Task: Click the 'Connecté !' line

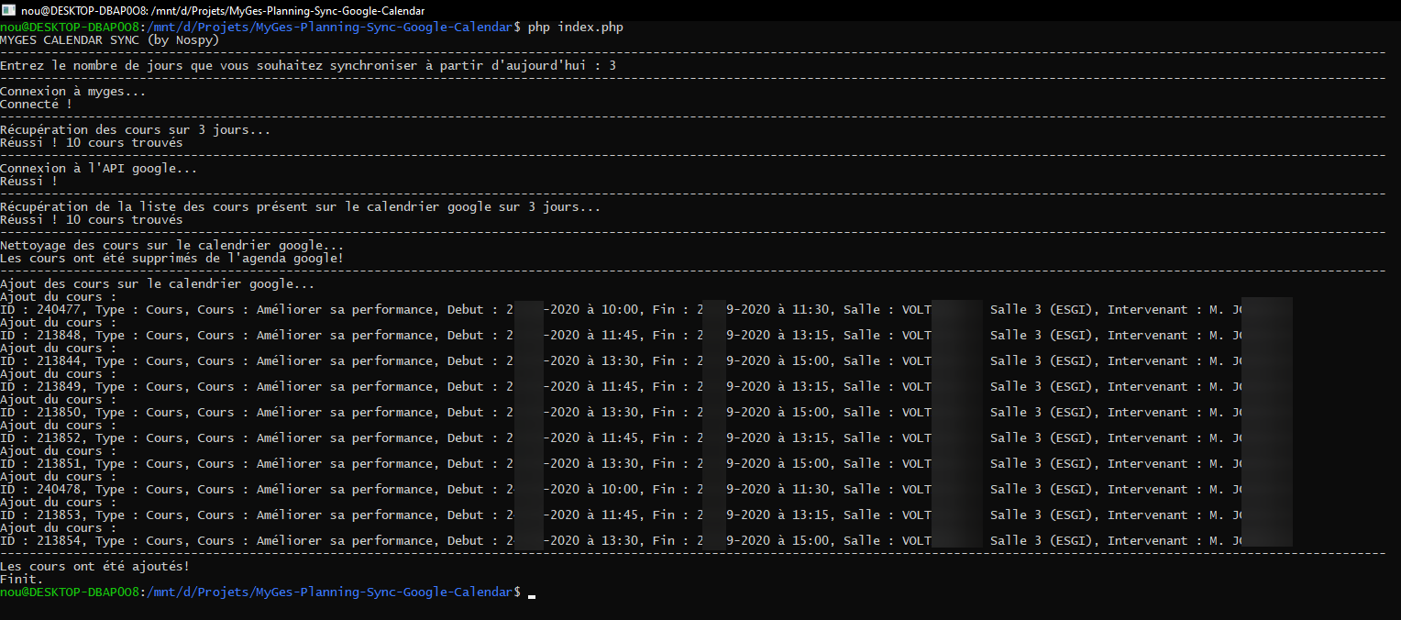Action: pyautogui.click(x=37, y=105)
